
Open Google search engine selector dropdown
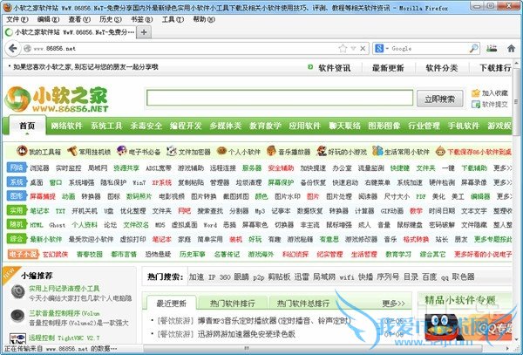point(381,49)
